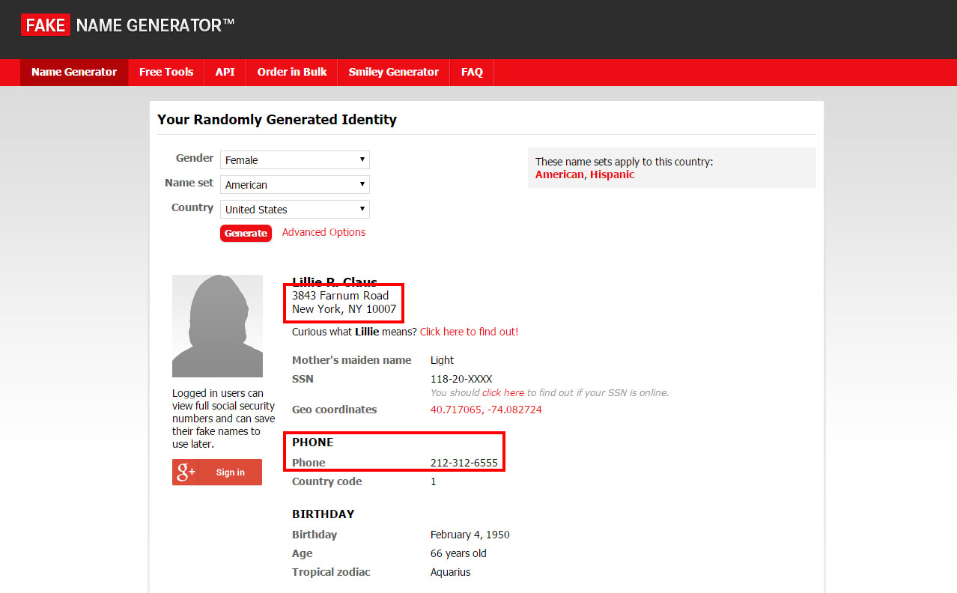
Task: Open Order in Bulk page
Action: click(292, 73)
